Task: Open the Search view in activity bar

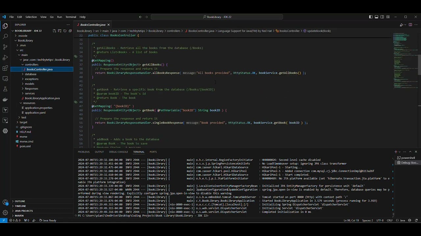Action: [x=5, y=36]
